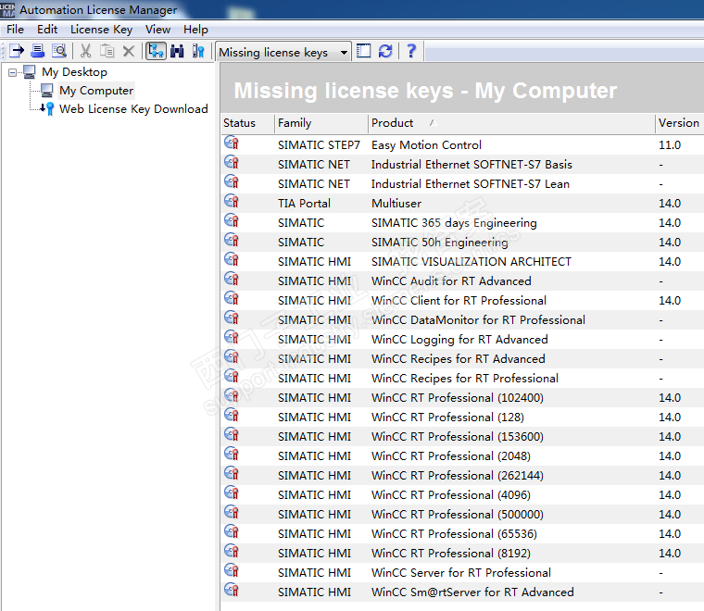Click status icon of SIMATIC VISUALIZATION ARCHITECT
Image resolution: width=704 pixels, height=611 pixels.
pos(232,260)
